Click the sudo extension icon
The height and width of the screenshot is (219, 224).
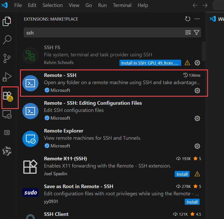(30, 192)
